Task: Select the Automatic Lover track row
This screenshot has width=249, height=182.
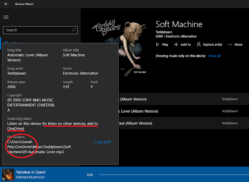Action: point(184,111)
